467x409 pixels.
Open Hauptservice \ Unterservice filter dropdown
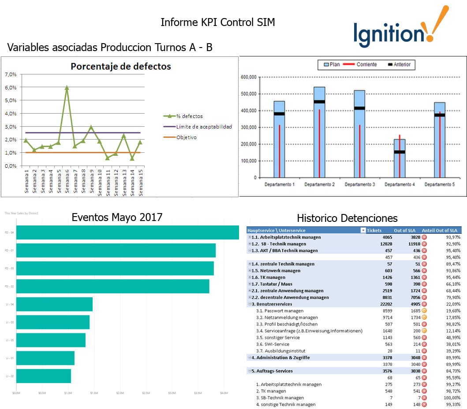pyautogui.click(x=363, y=230)
